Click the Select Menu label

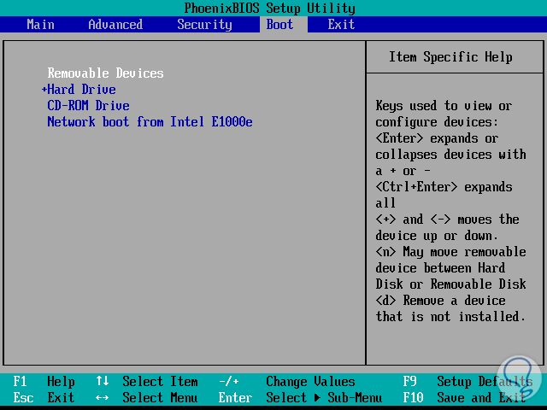(160, 397)
